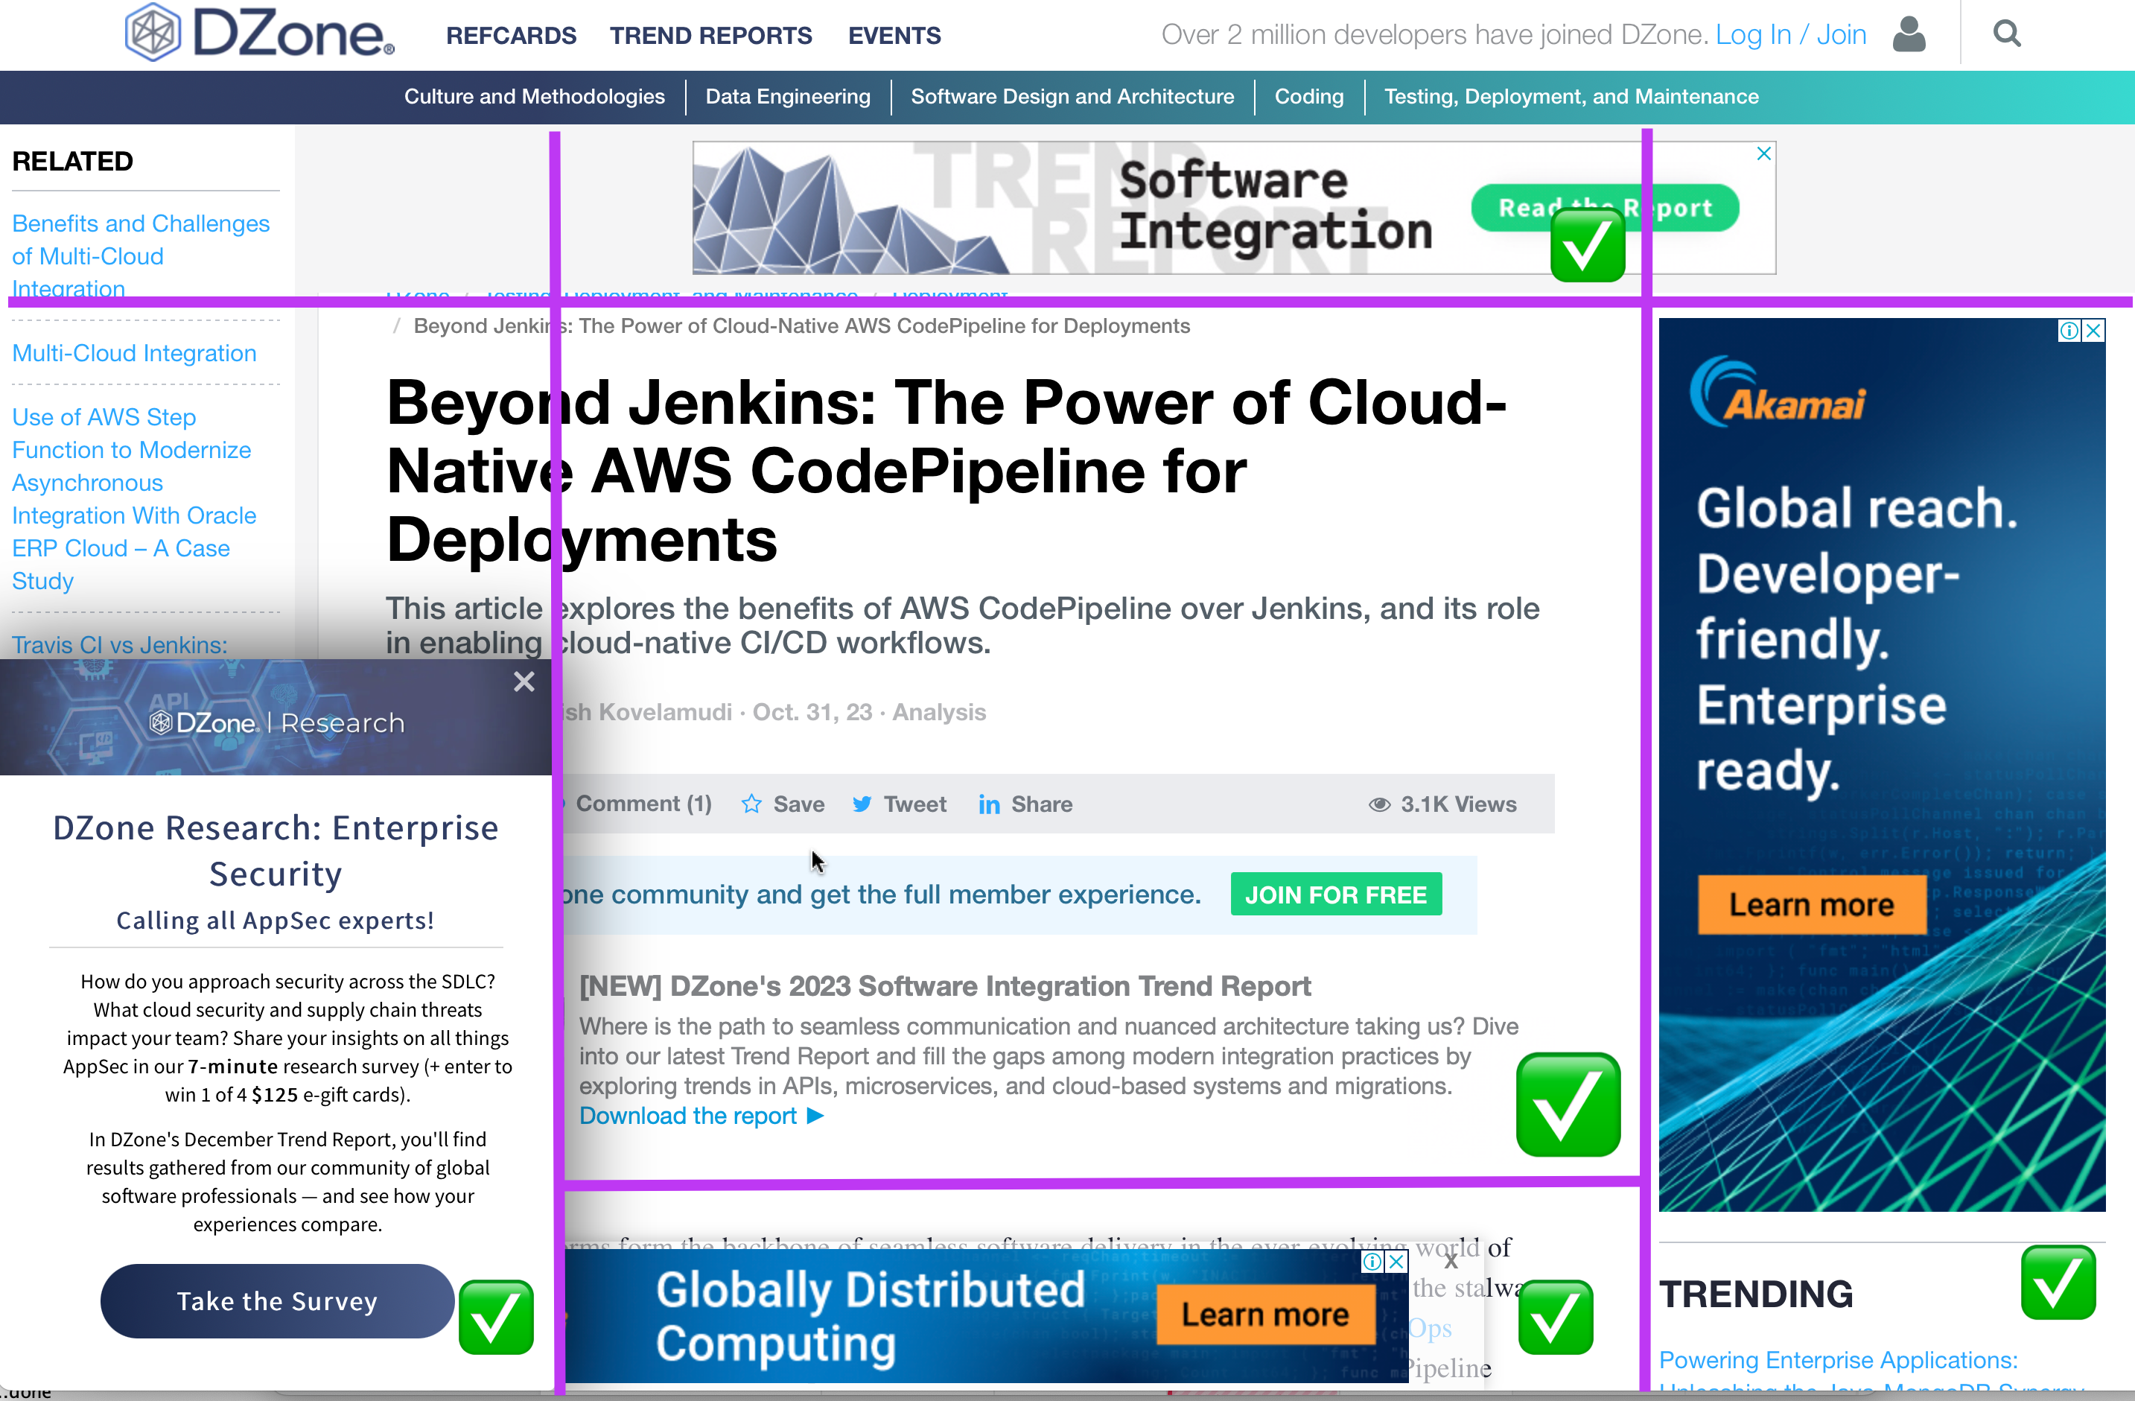Click the 3.1K Views eye icon

coord(1379,805)
